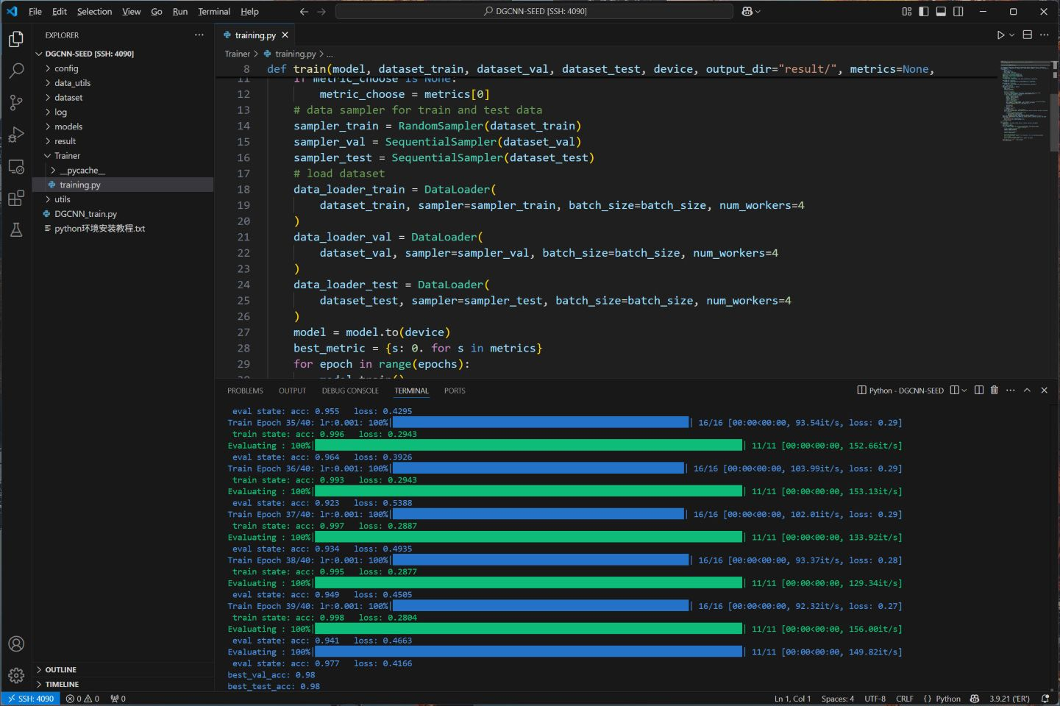Open the Run and Debug view
Screen dimensions: 1060x706
(x=16, y=135)
